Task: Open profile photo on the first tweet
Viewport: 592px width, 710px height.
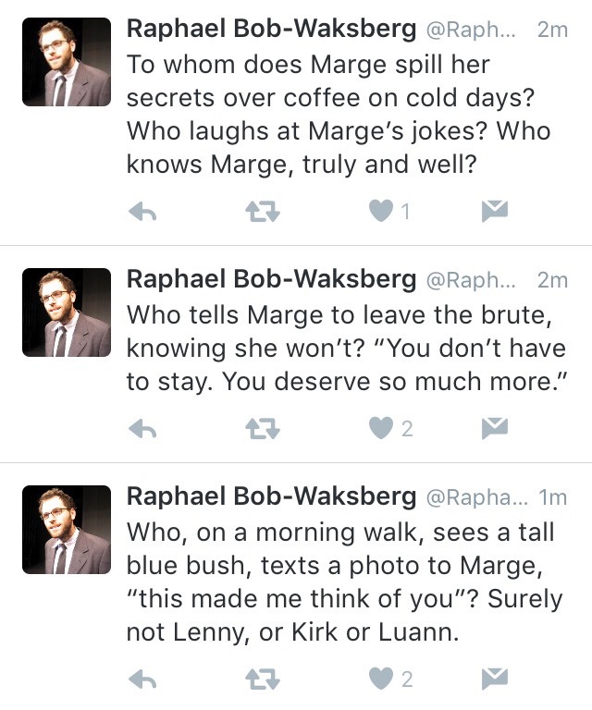Action: coord(67,63)
